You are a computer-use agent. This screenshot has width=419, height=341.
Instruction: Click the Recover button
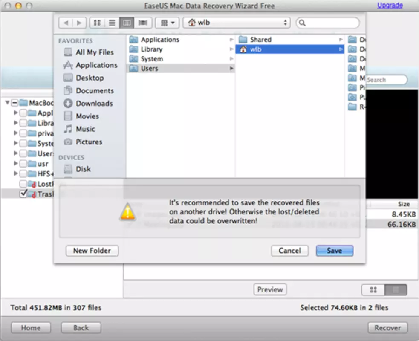(x=388, y=328)
